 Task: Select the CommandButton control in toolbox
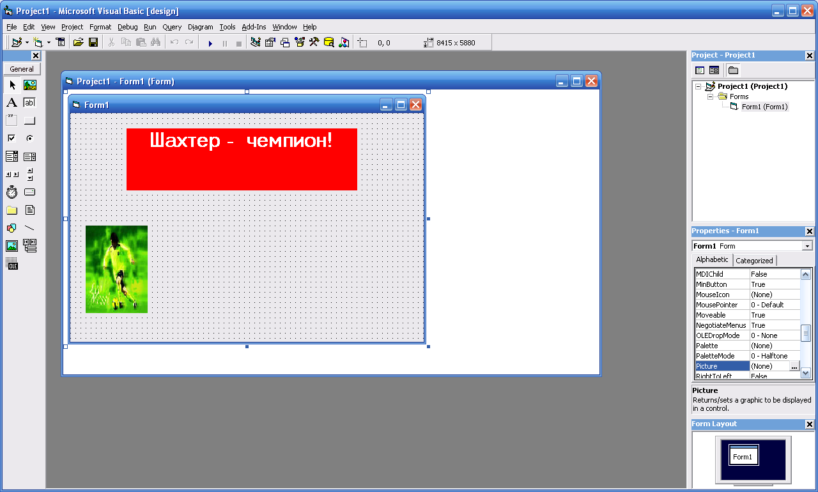point(30,121)
